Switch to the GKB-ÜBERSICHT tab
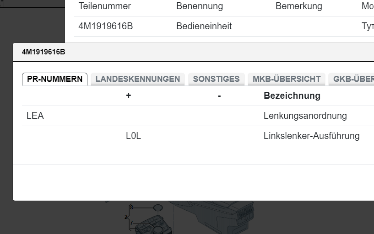 pyautogui.click(x=352, y=79)
